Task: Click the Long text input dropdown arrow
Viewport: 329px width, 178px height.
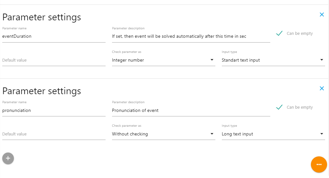Action: click(x=322, y=134)
